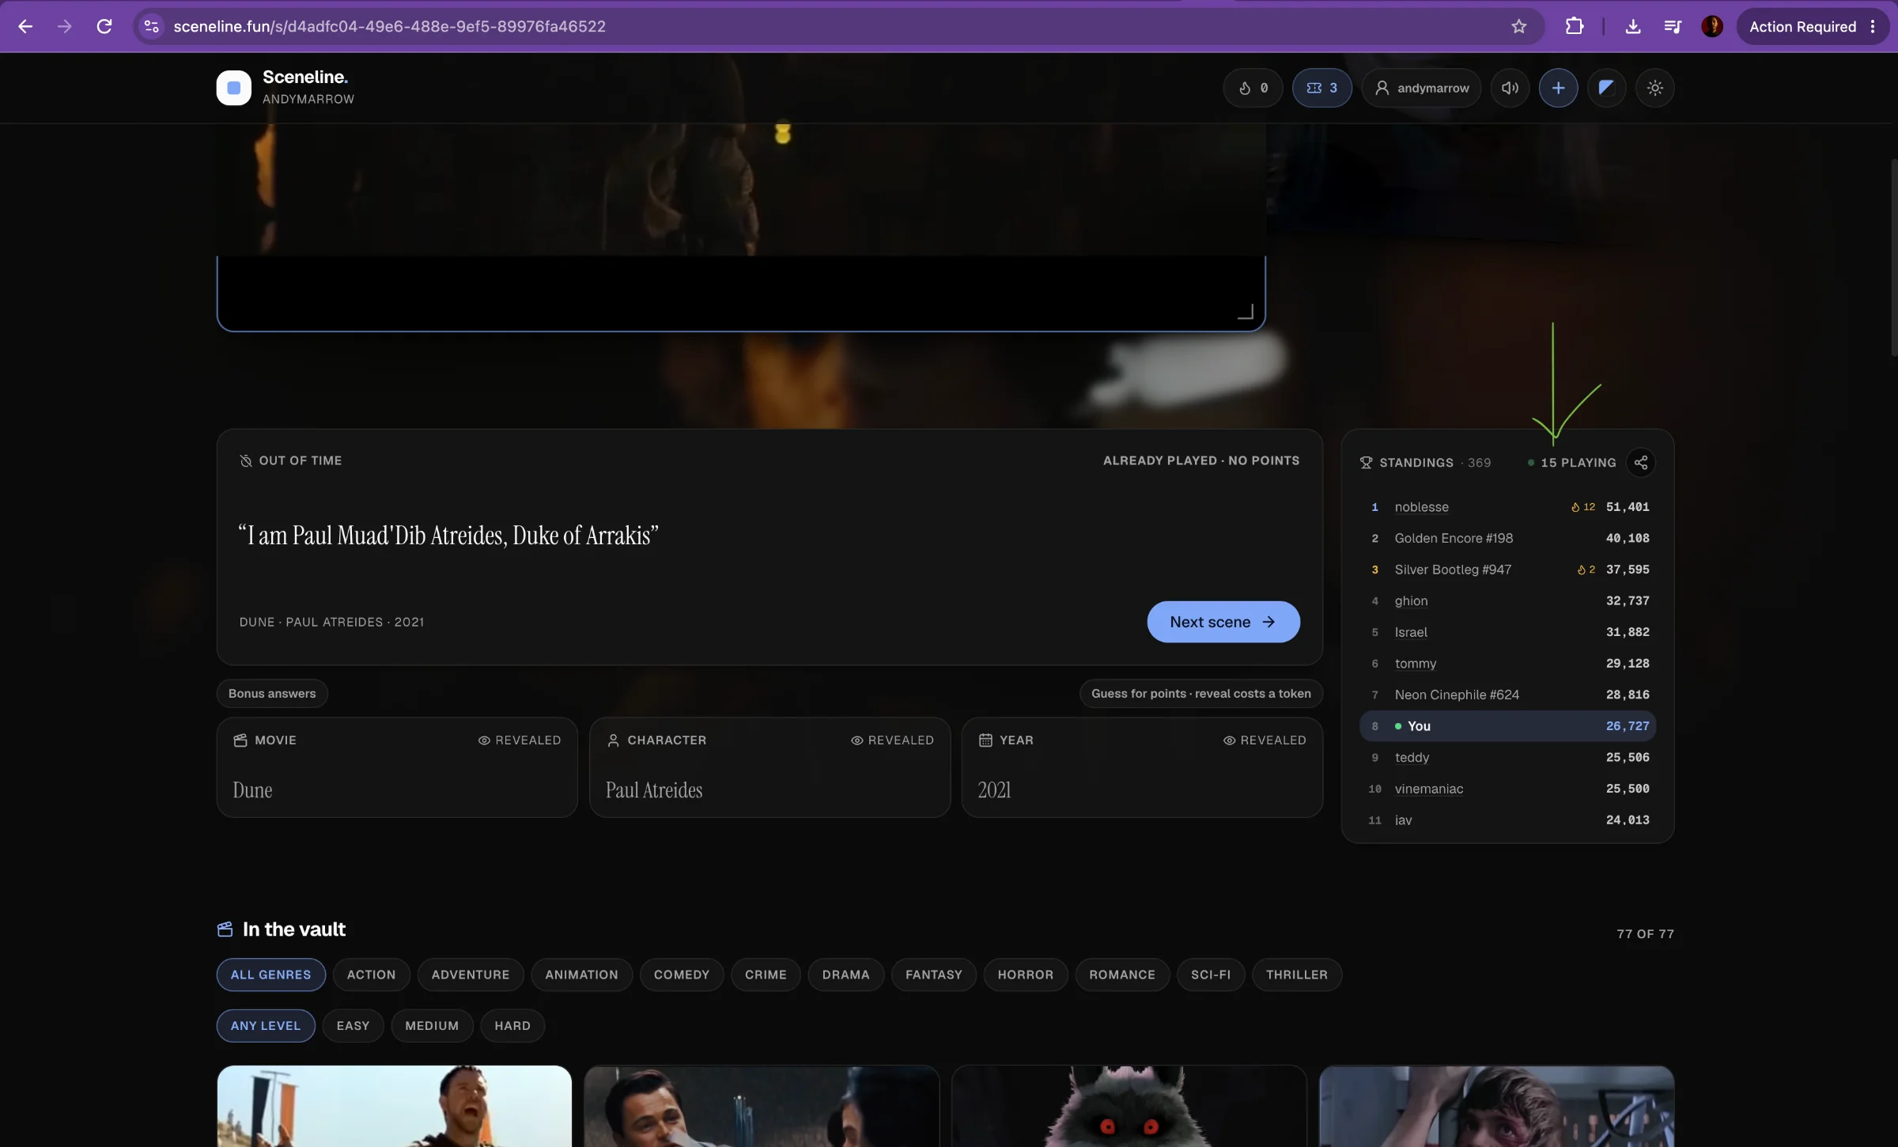Viewport: 1898px width, 1147px height.
Task: Click the blue plus button in header
Action: tap(1558, 88)
